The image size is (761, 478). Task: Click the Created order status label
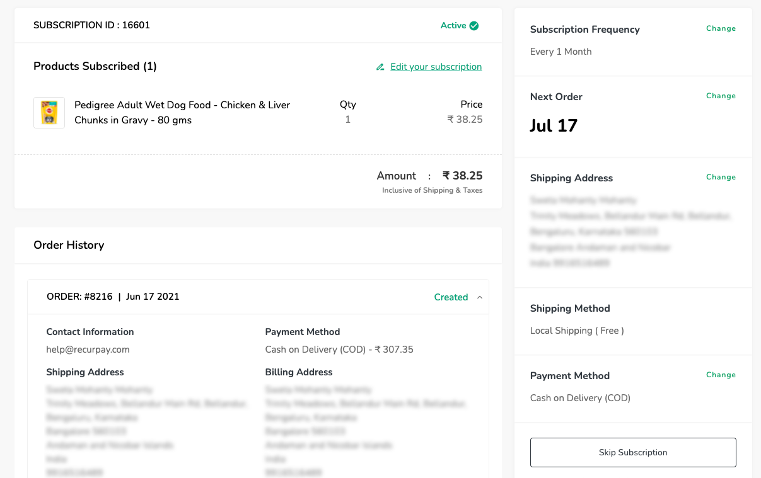click(x=451, y=297)
